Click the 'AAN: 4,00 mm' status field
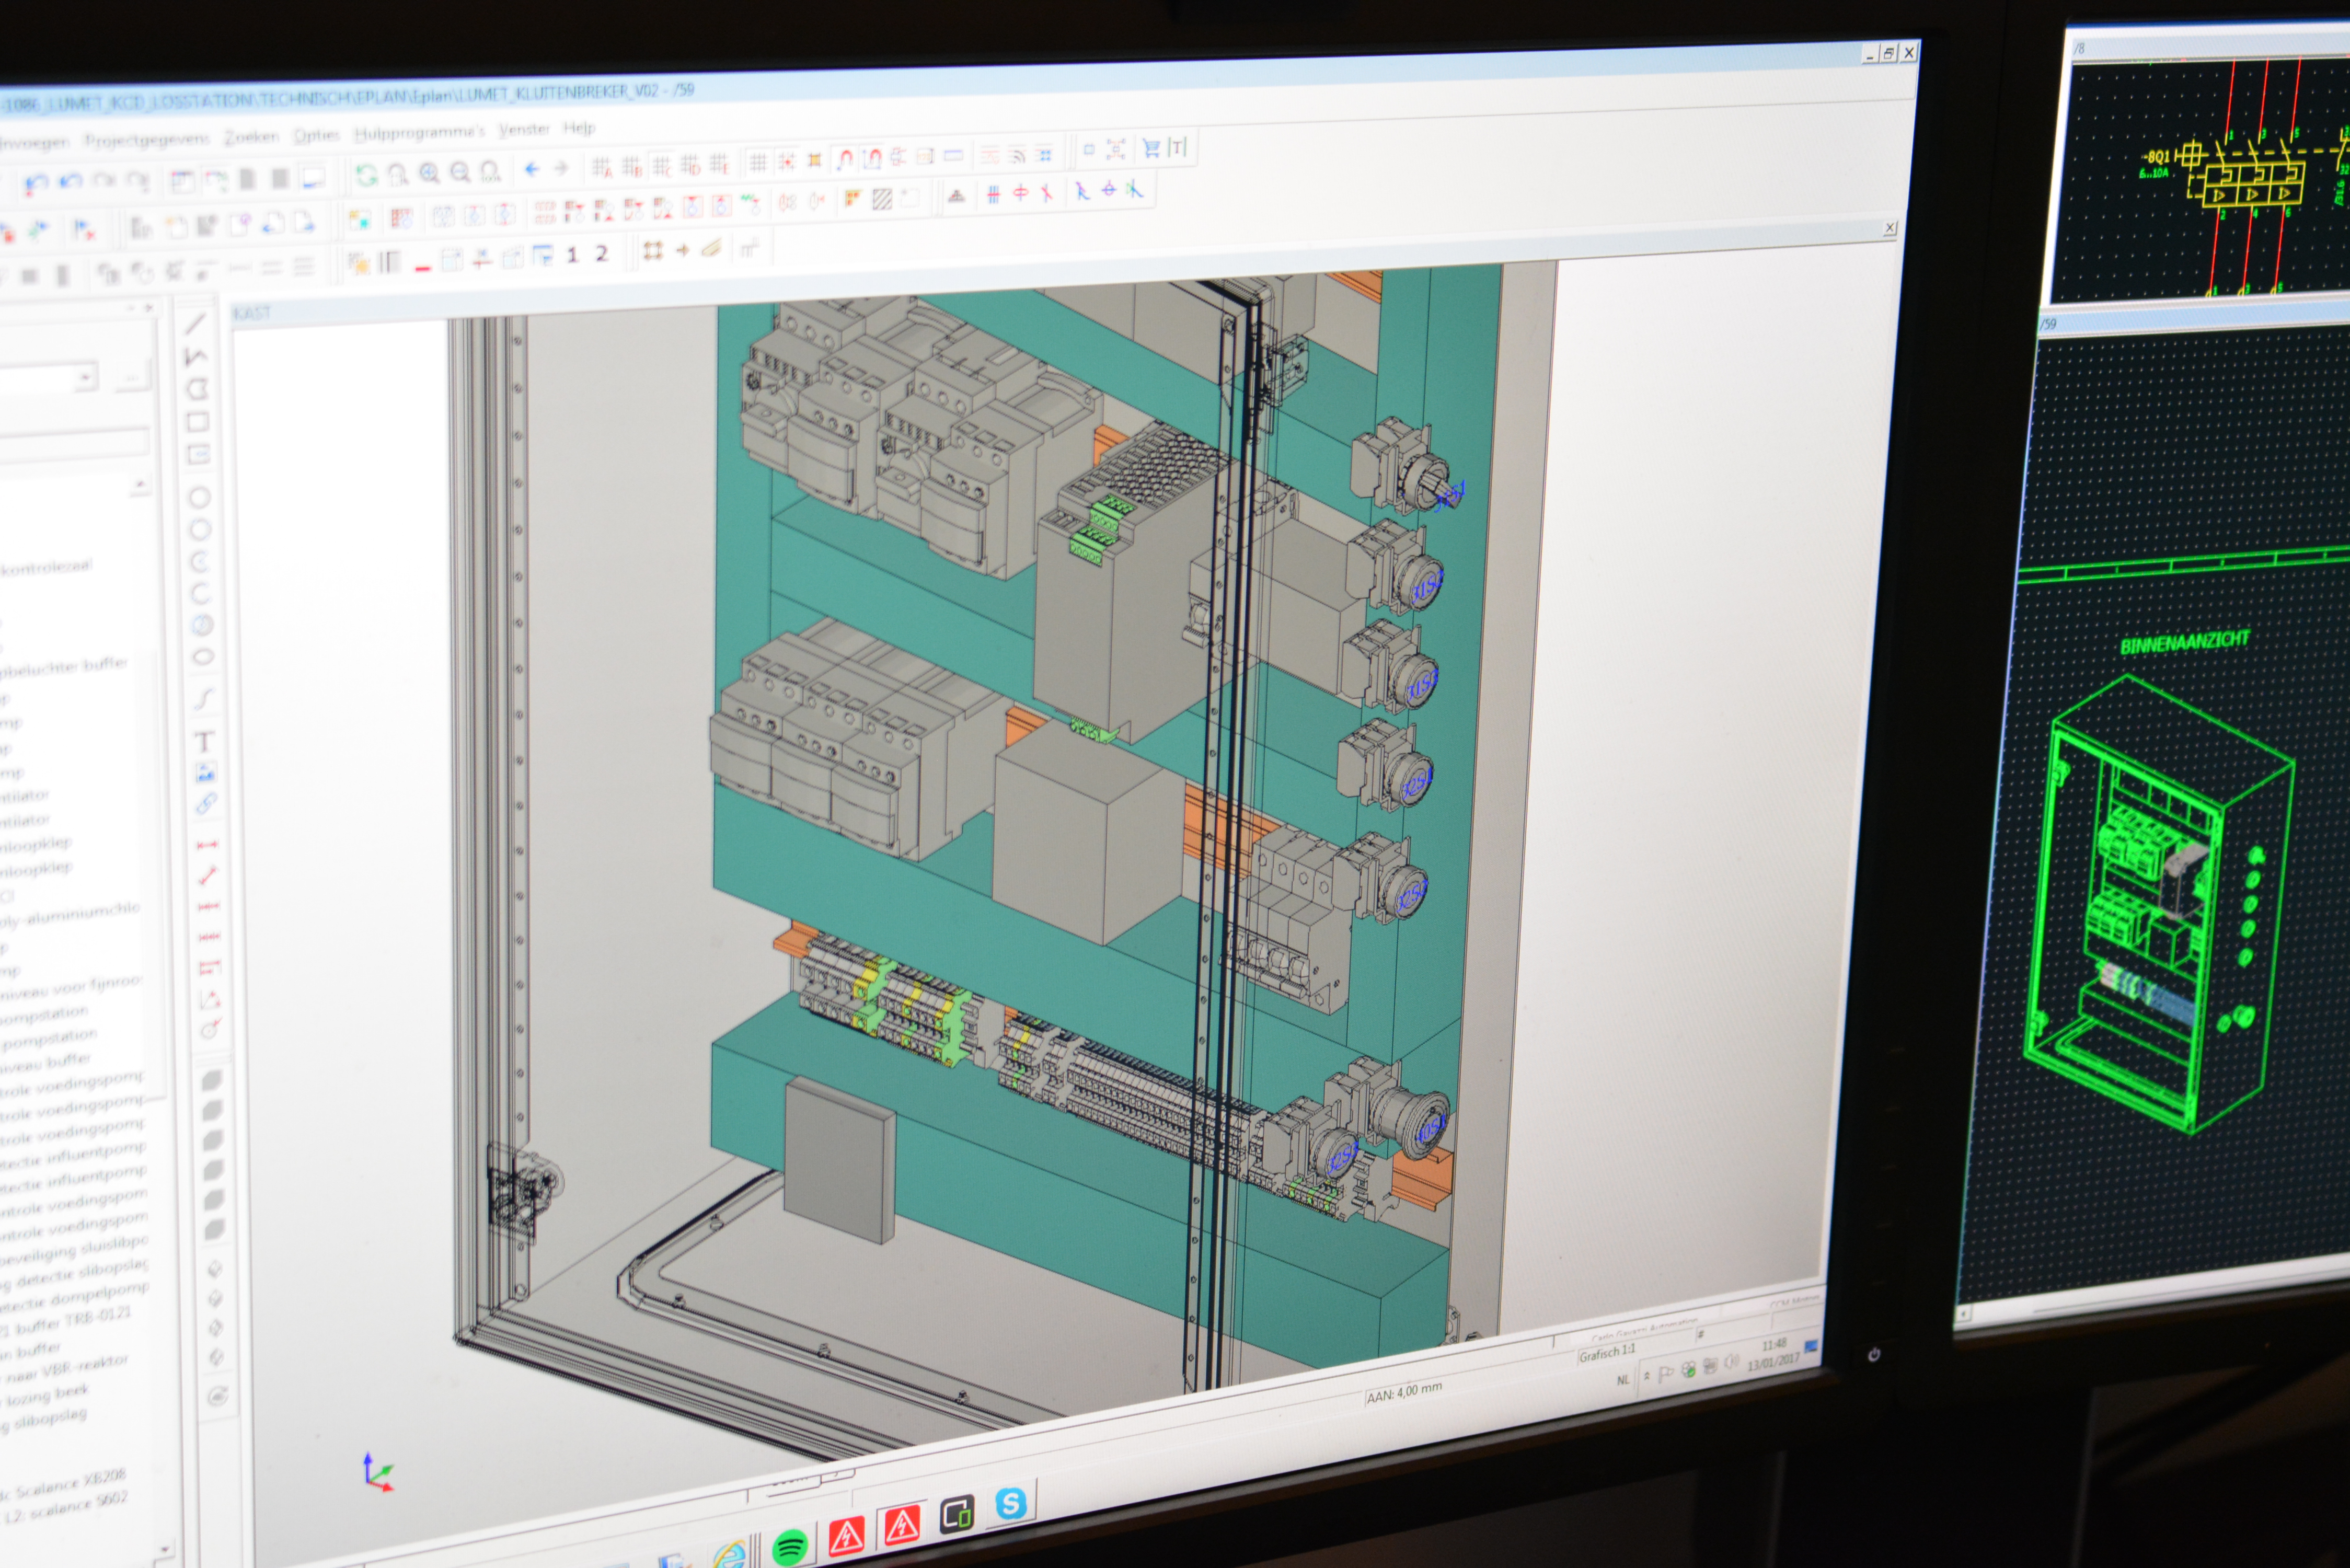The image size is (2350, 1568). click(x=1404, y=1393)
